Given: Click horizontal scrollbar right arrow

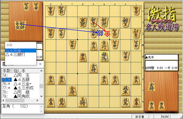Looking at the screenshot, I should (x=37, y=100).
